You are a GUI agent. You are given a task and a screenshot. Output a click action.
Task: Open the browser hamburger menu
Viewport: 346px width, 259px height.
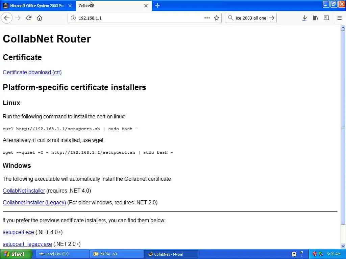(x=339, y=18)
